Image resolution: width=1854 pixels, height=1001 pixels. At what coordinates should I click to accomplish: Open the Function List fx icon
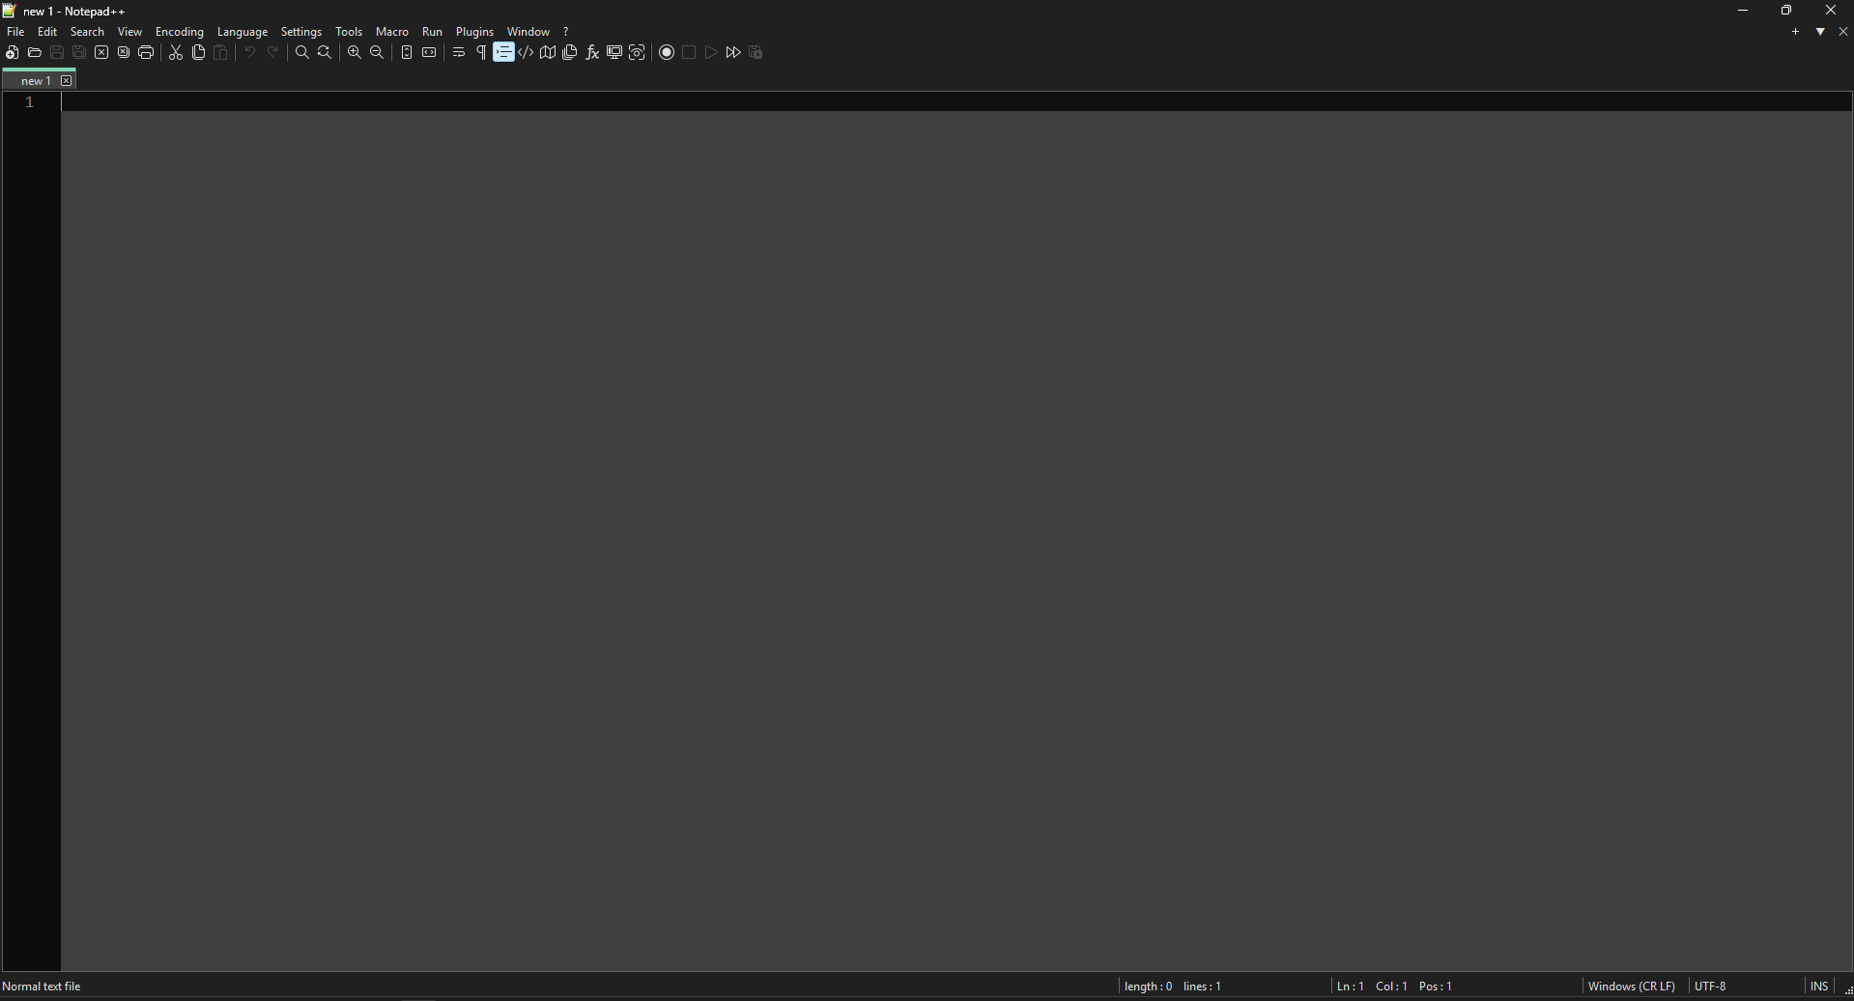coord(592,53)
